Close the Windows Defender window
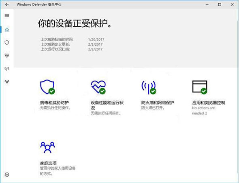The width and height of the screenshot is (239, 183). click(x=232, y=4)
